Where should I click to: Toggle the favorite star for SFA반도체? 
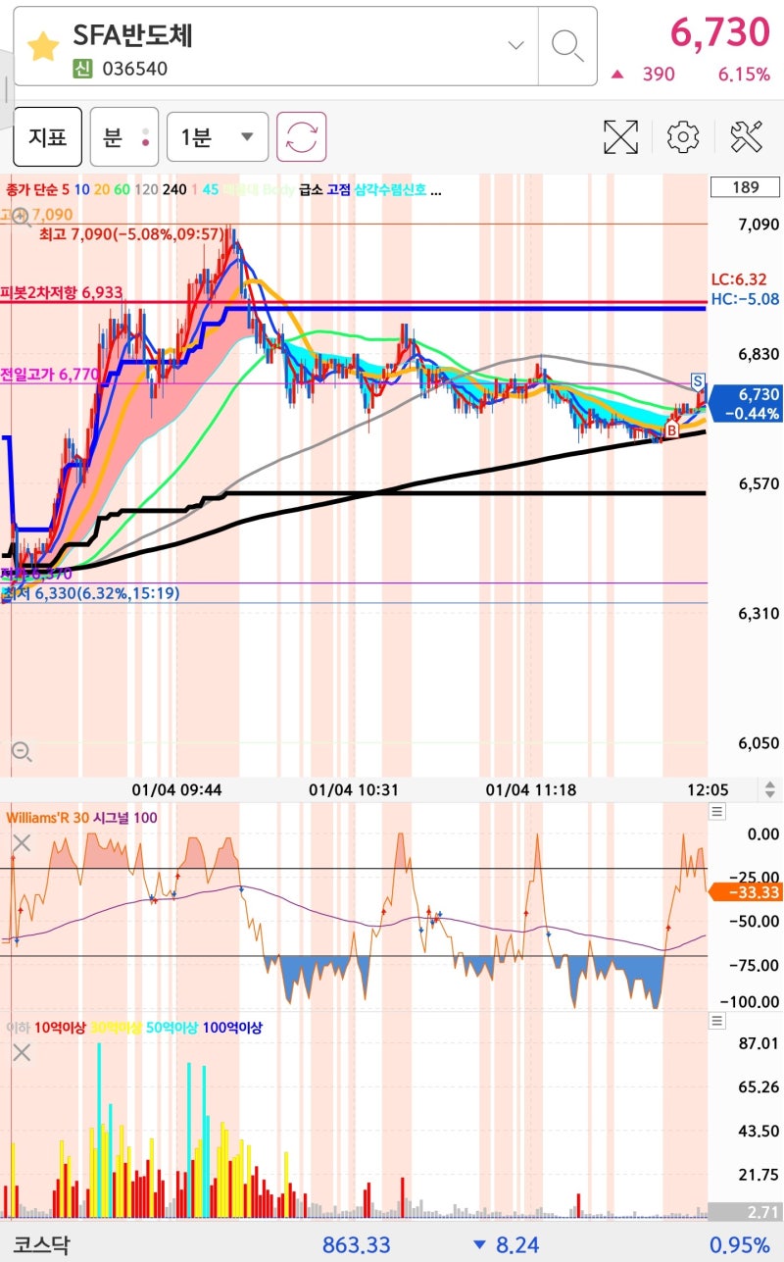[x=42, y=46]
